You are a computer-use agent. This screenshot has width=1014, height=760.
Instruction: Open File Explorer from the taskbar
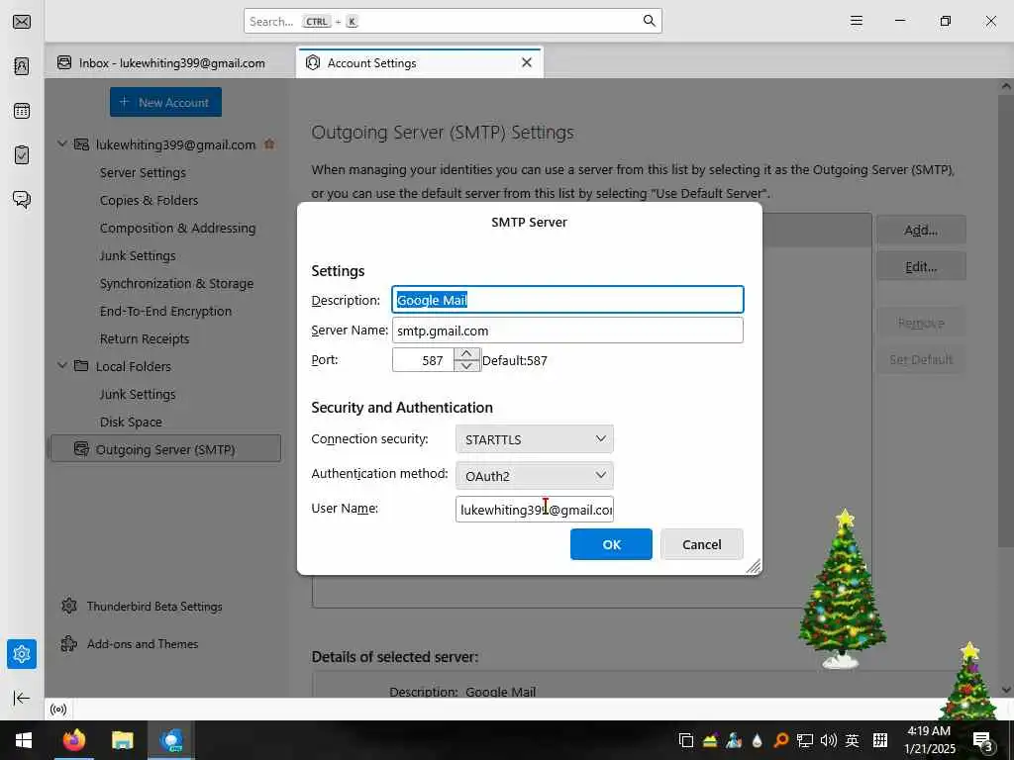point(122,740)
